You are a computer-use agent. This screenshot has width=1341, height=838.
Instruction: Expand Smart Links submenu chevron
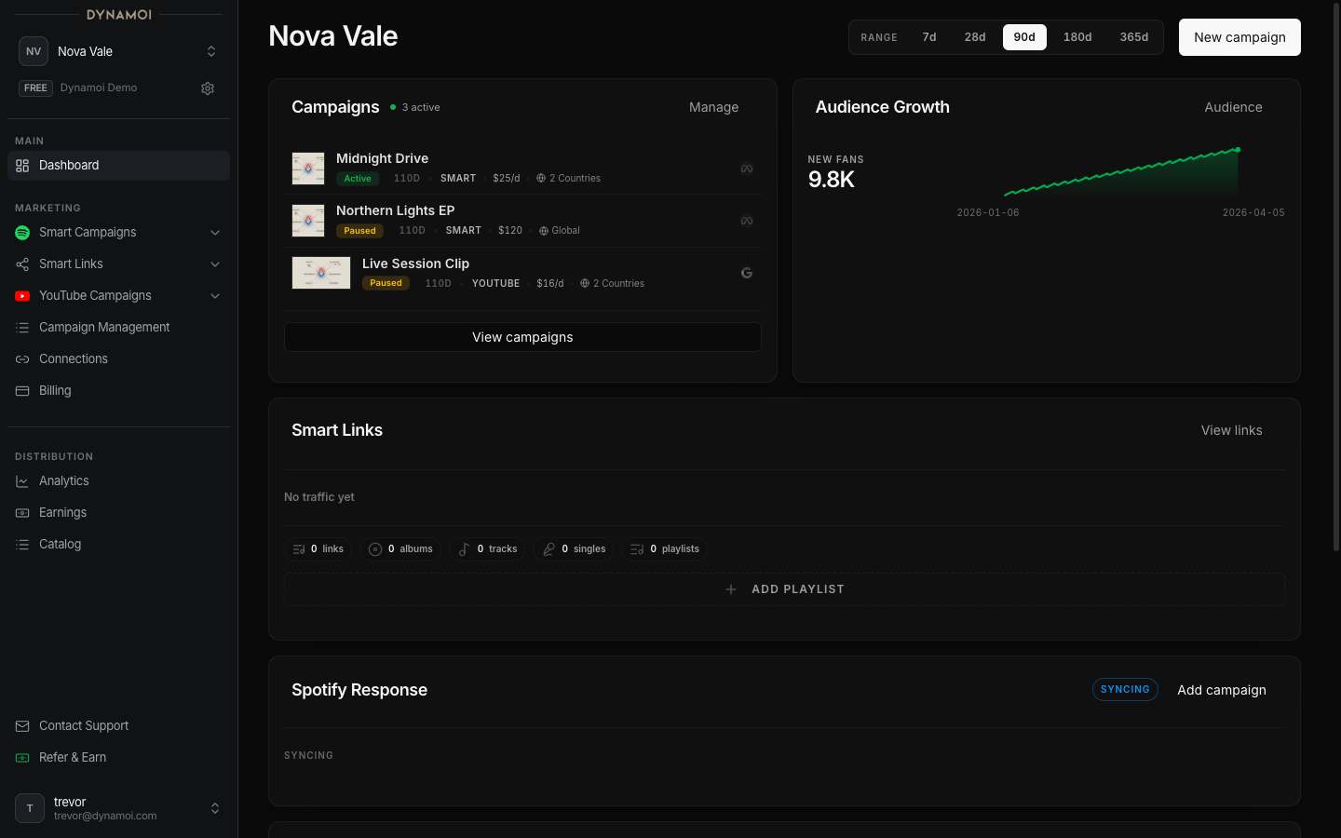pyautogui.click(x=215, y=264)
